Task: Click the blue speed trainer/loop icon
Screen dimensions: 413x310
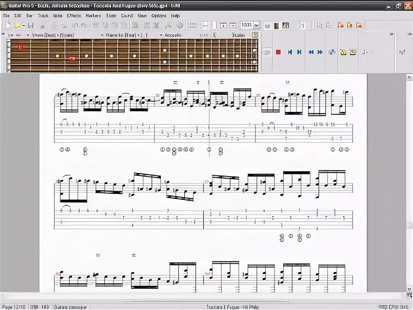Action: tap(332, 52)
